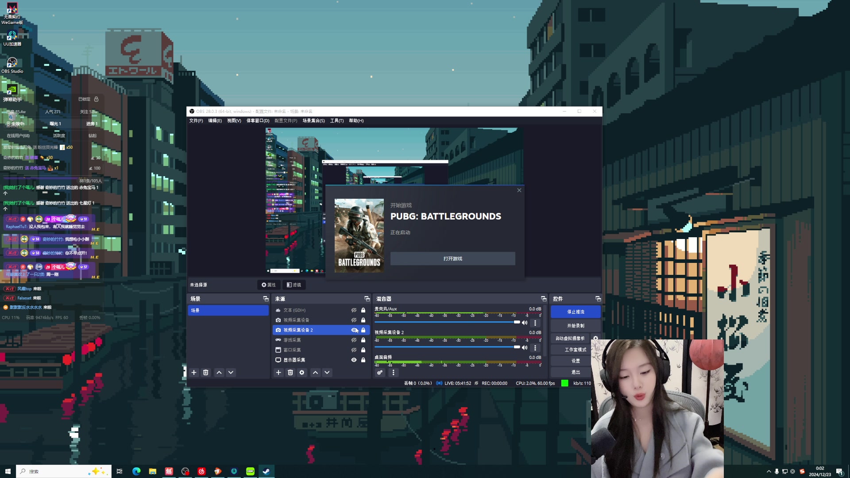Open the 帮助(H) menu
Screen dimensions: 850x478
(356, 121)
